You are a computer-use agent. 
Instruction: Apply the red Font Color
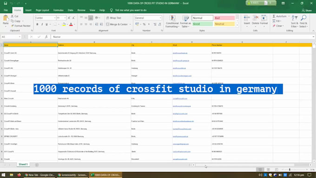point(71,24)
